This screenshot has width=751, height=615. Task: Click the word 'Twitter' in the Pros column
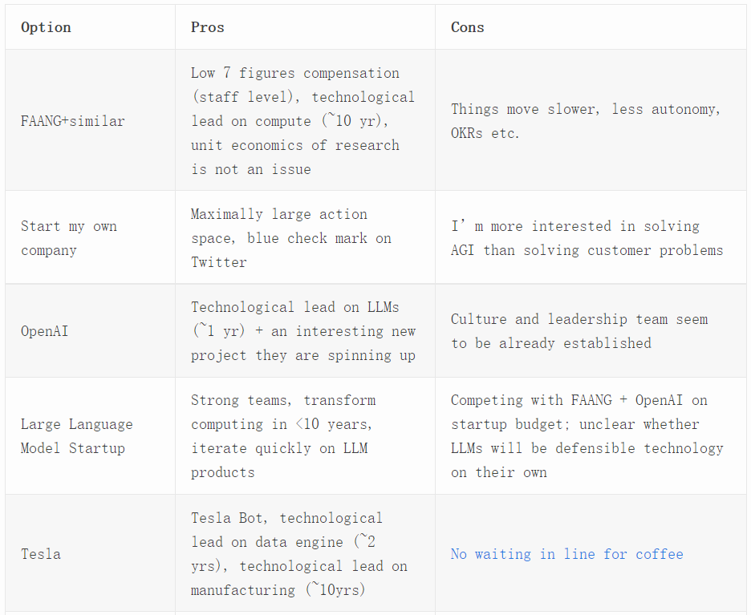coord(218,262)
